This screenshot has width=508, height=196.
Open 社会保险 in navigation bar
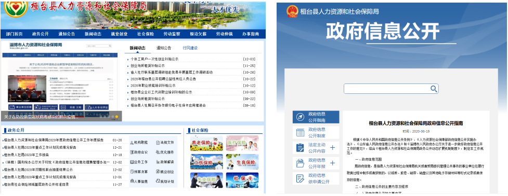146,34
